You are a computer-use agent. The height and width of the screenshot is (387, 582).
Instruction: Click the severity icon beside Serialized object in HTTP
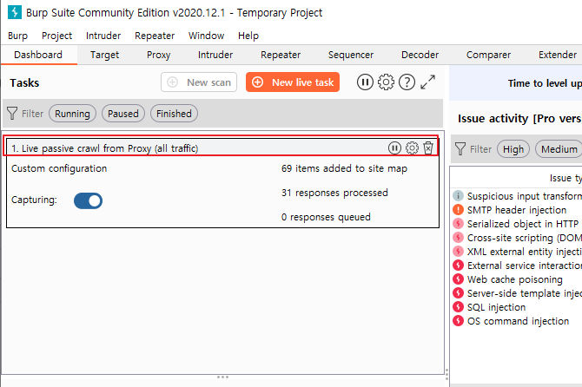(x=458, y=224)
